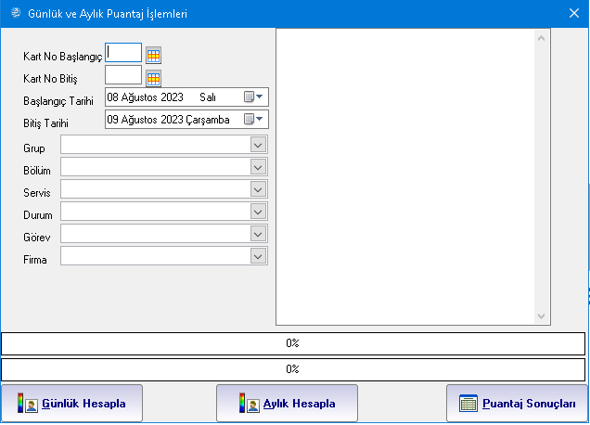
Task: Open calendar for Başlangıç Tarihi date
Action: tap(253, 97)
